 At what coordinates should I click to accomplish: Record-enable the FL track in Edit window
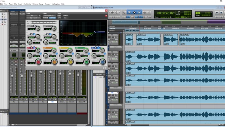coord(109,37)
